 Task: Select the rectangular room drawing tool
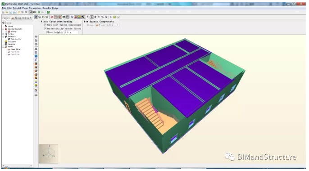(x=36, y=52)
